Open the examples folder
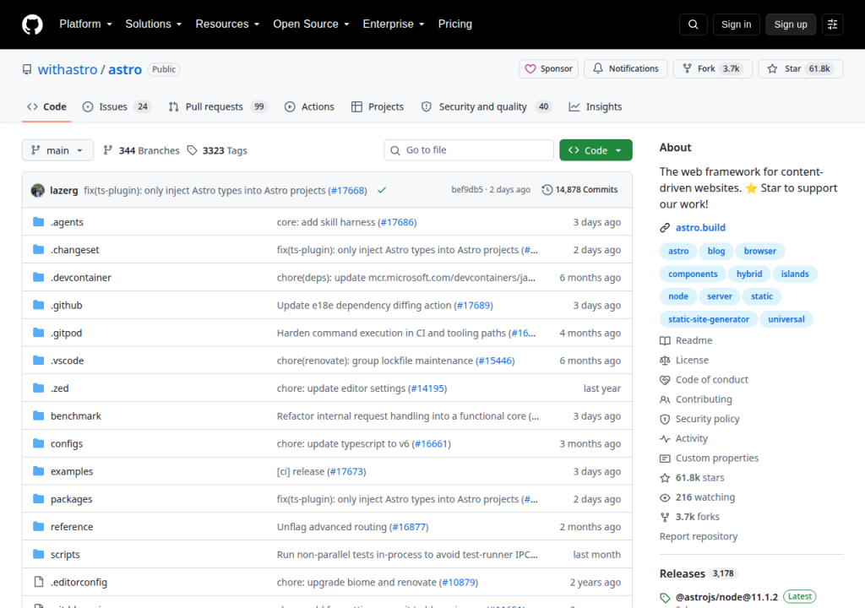 coord(72,471)
